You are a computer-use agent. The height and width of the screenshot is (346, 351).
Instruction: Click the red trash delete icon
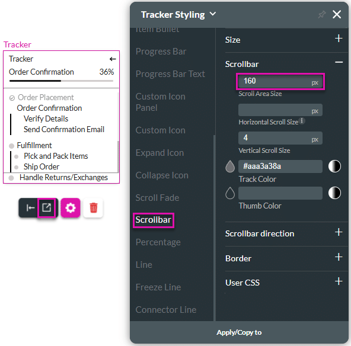point(93,208)
